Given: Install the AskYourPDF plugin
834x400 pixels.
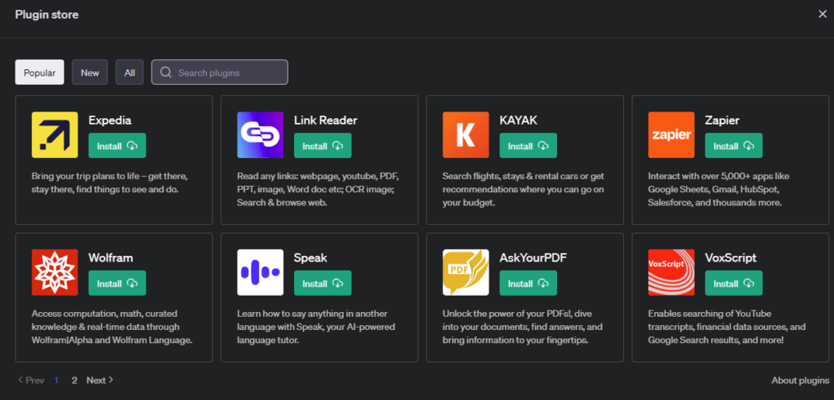Looking at the screenshot, I should [528, 284].
